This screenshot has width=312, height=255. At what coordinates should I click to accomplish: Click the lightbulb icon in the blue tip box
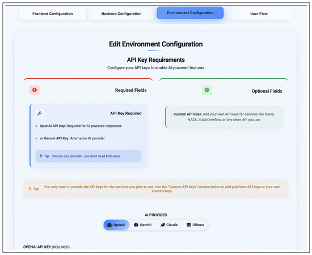(41, 156)
